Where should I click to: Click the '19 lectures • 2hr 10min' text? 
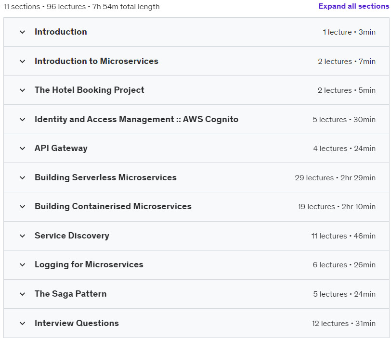coord(337,207)
